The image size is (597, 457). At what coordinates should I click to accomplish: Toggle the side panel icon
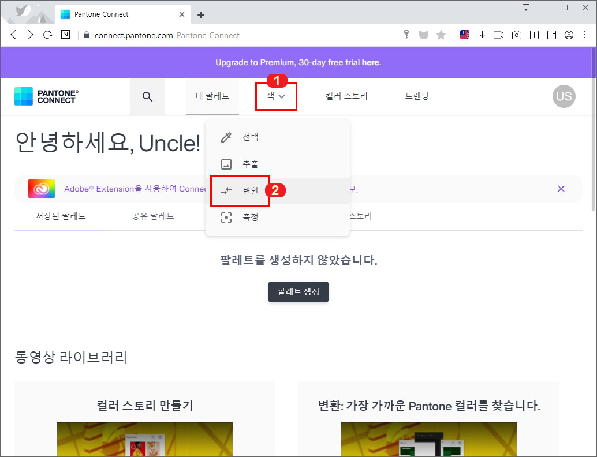point(552,35)
